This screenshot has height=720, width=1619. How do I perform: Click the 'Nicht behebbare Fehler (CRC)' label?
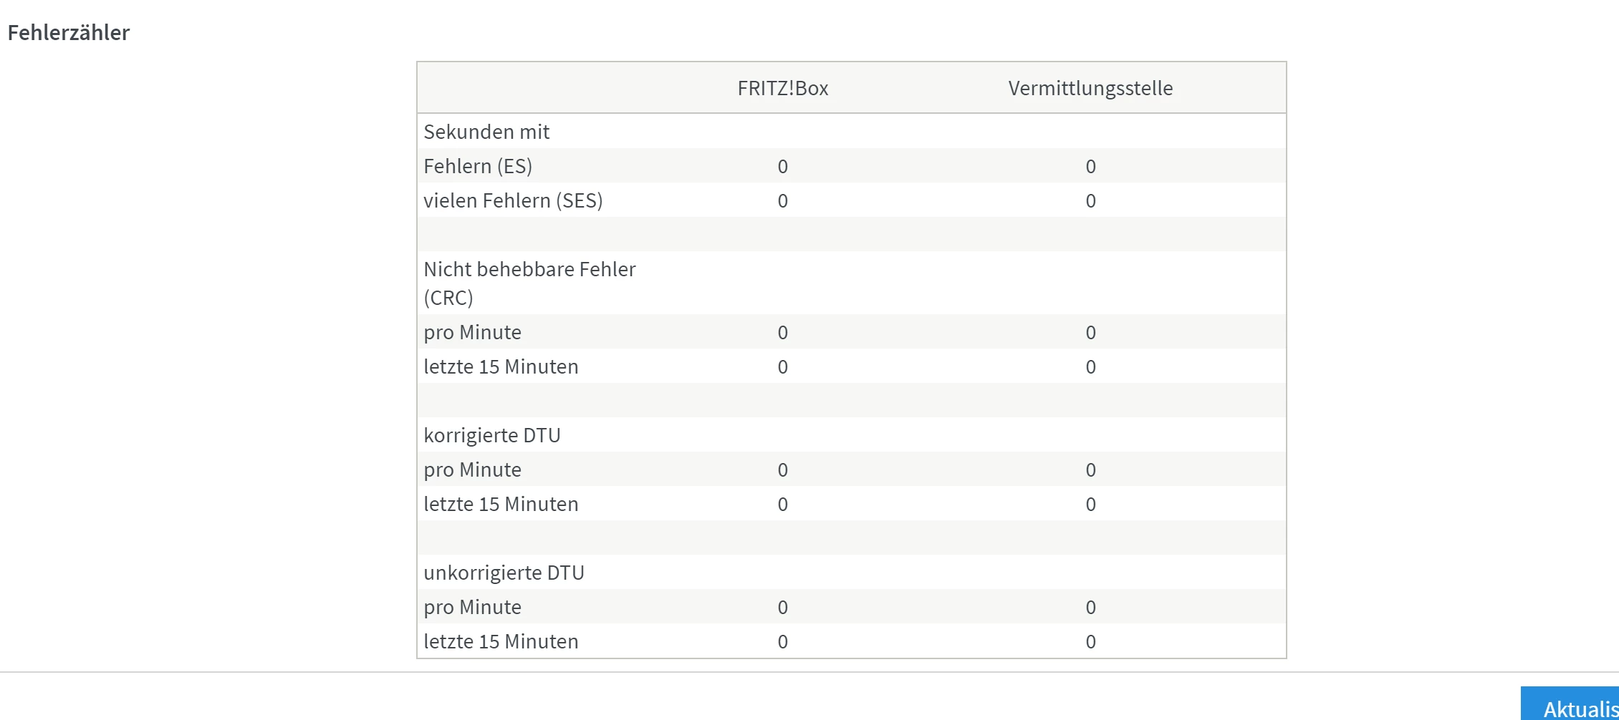tap(529, 283)
